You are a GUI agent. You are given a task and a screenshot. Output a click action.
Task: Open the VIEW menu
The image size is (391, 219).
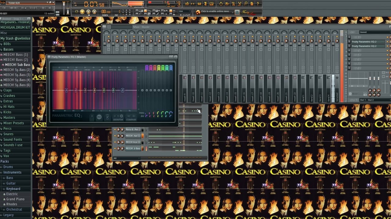[x=24, y=8]
